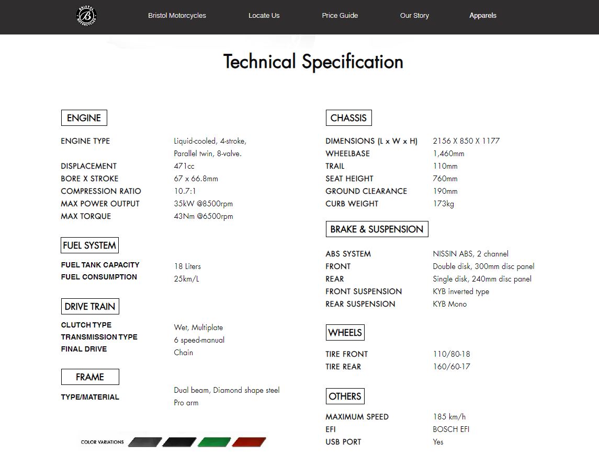Click the 173kg curb weight value
Screen dimensions: 599x456
[444, 204]
